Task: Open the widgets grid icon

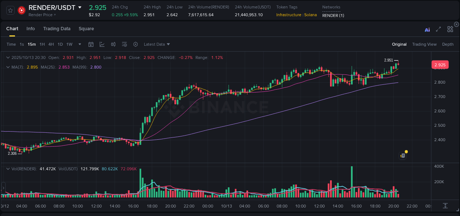Action: coord(450,29)
